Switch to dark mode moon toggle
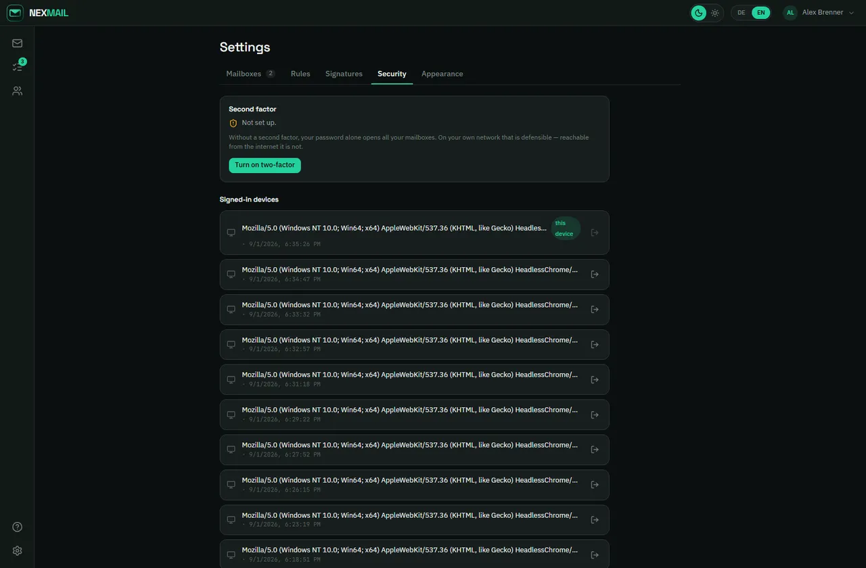Image resolution: width=866 pixels, height=568 pixels. pos(698,13)
